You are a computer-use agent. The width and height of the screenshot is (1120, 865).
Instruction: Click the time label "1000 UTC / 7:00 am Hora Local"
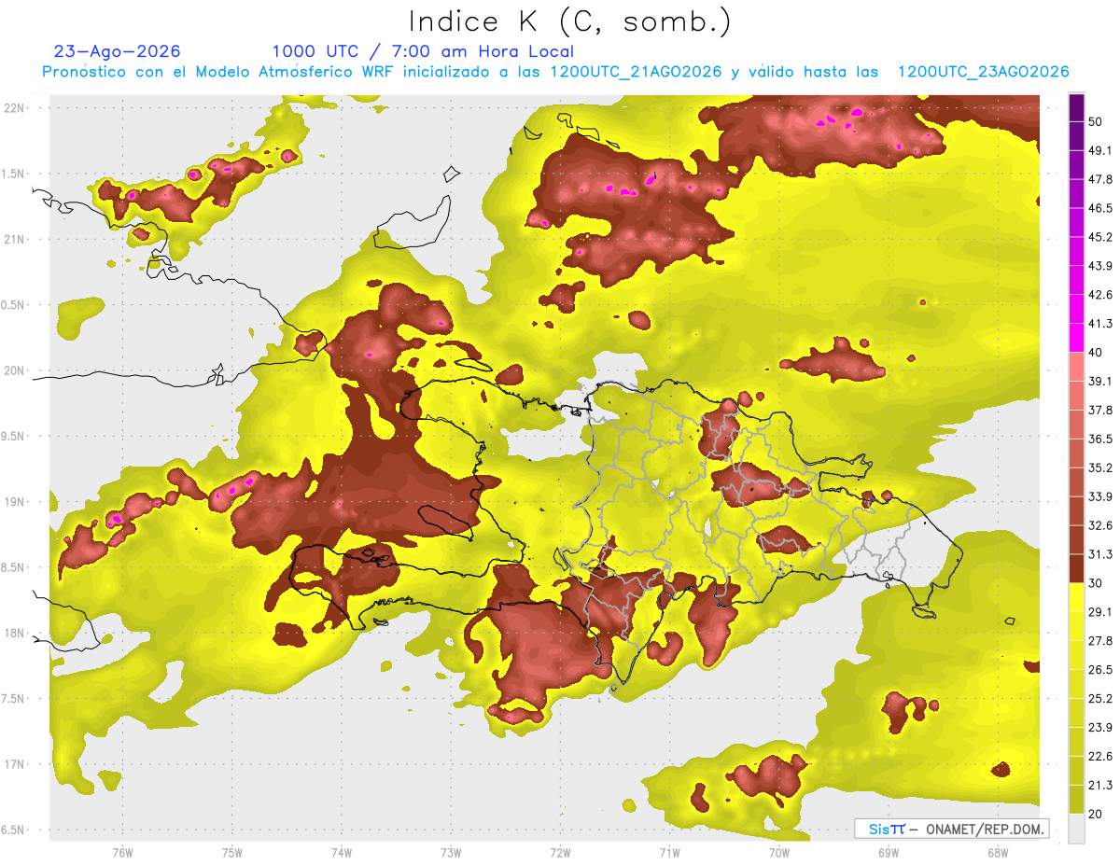[x=423, y=51]
